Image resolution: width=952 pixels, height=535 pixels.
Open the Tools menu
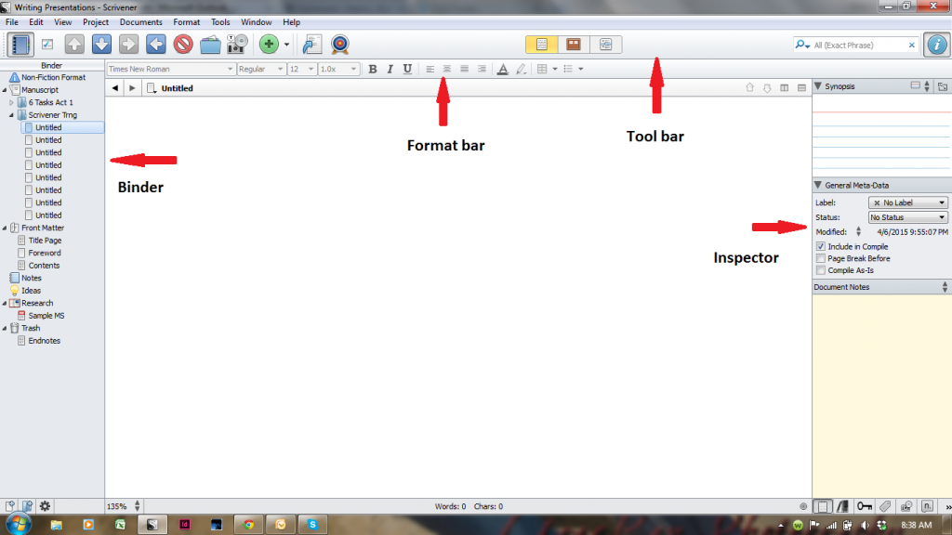coord(220,22)
